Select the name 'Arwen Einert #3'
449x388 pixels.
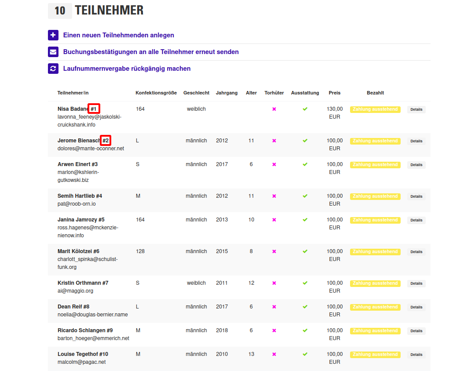tap(77, 164)
